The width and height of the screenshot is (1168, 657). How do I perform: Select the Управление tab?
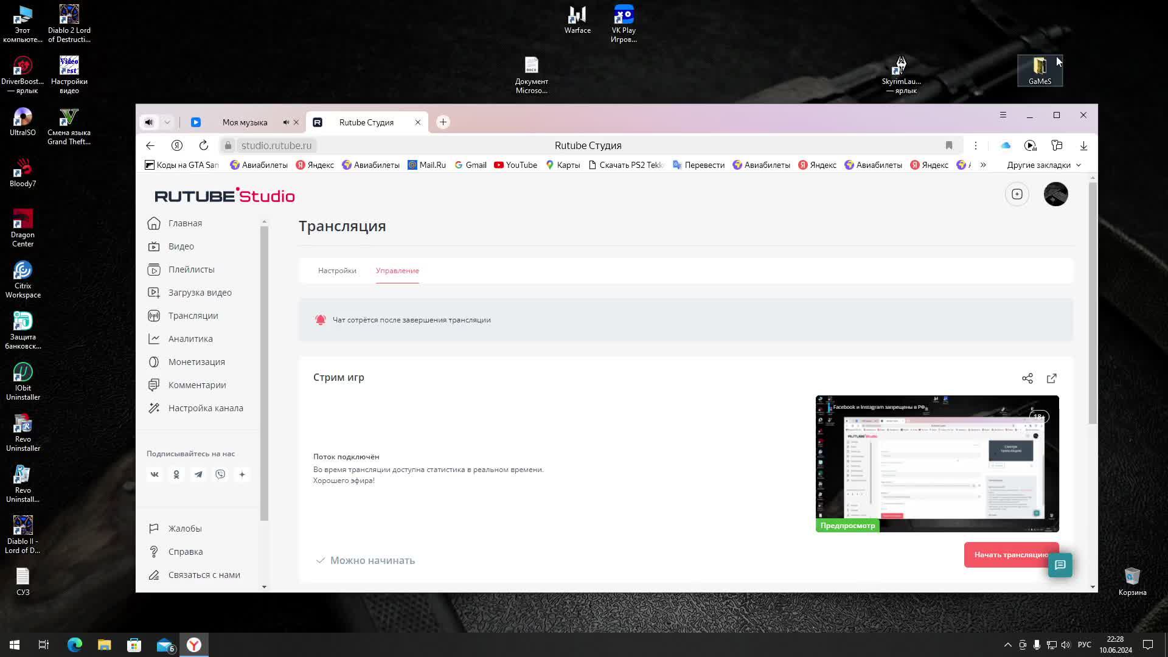tap(397, 271)
